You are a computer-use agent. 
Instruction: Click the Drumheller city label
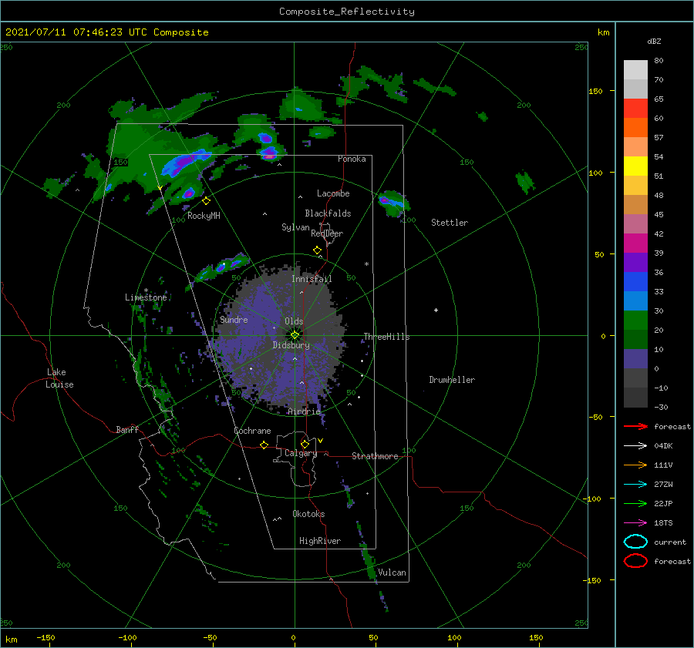tap(452, 380)
